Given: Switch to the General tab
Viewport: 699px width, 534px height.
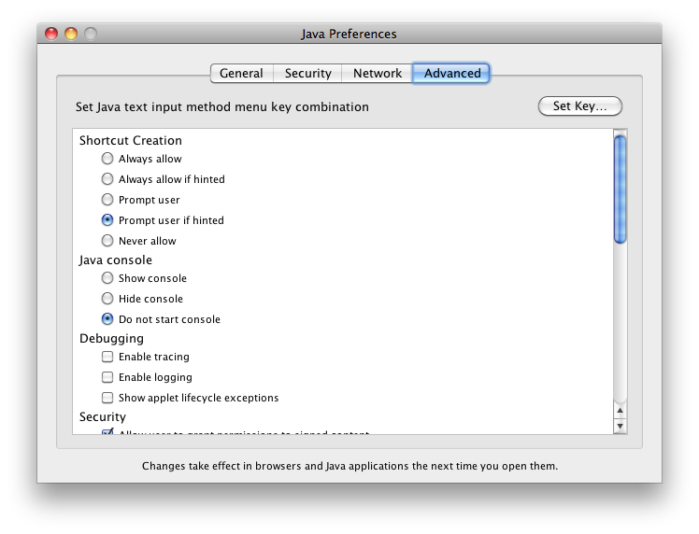Looking at the screenshot, I should pos(242,73).
